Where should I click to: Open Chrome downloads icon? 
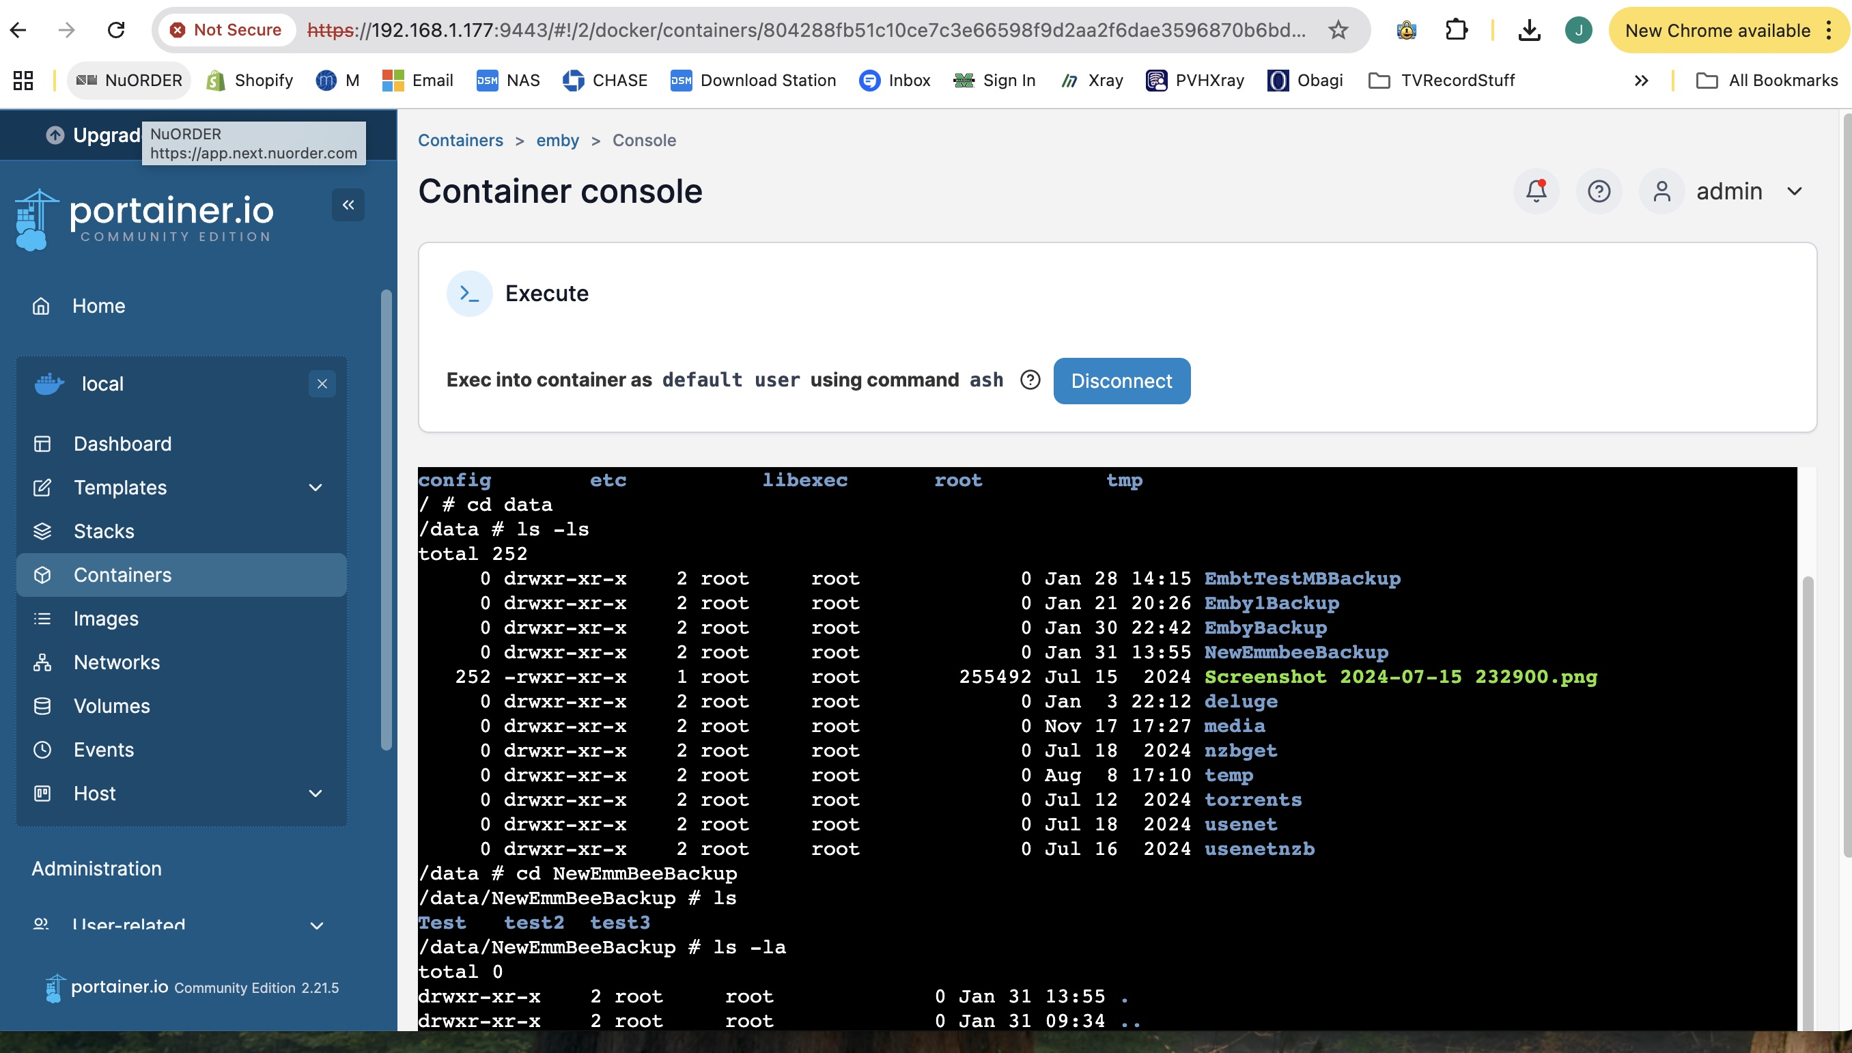1529,30
